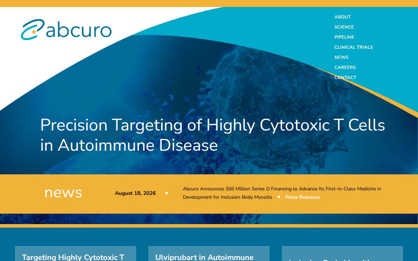Open the Careers page

pos(345,67)
